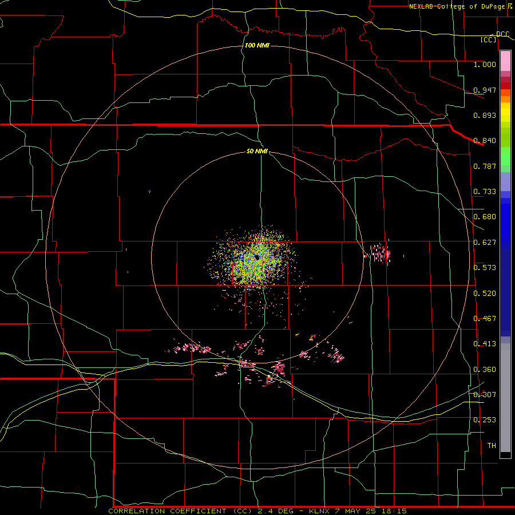Select the 0.787 legend value
The width and height of the screenshot is (515, 515).
[x=485, y=166]
